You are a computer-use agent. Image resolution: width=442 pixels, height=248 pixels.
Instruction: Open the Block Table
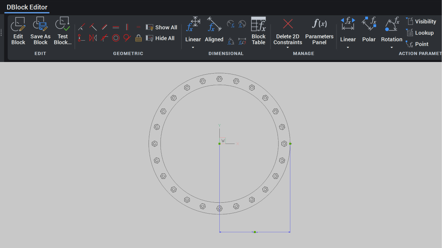(259, 31)
